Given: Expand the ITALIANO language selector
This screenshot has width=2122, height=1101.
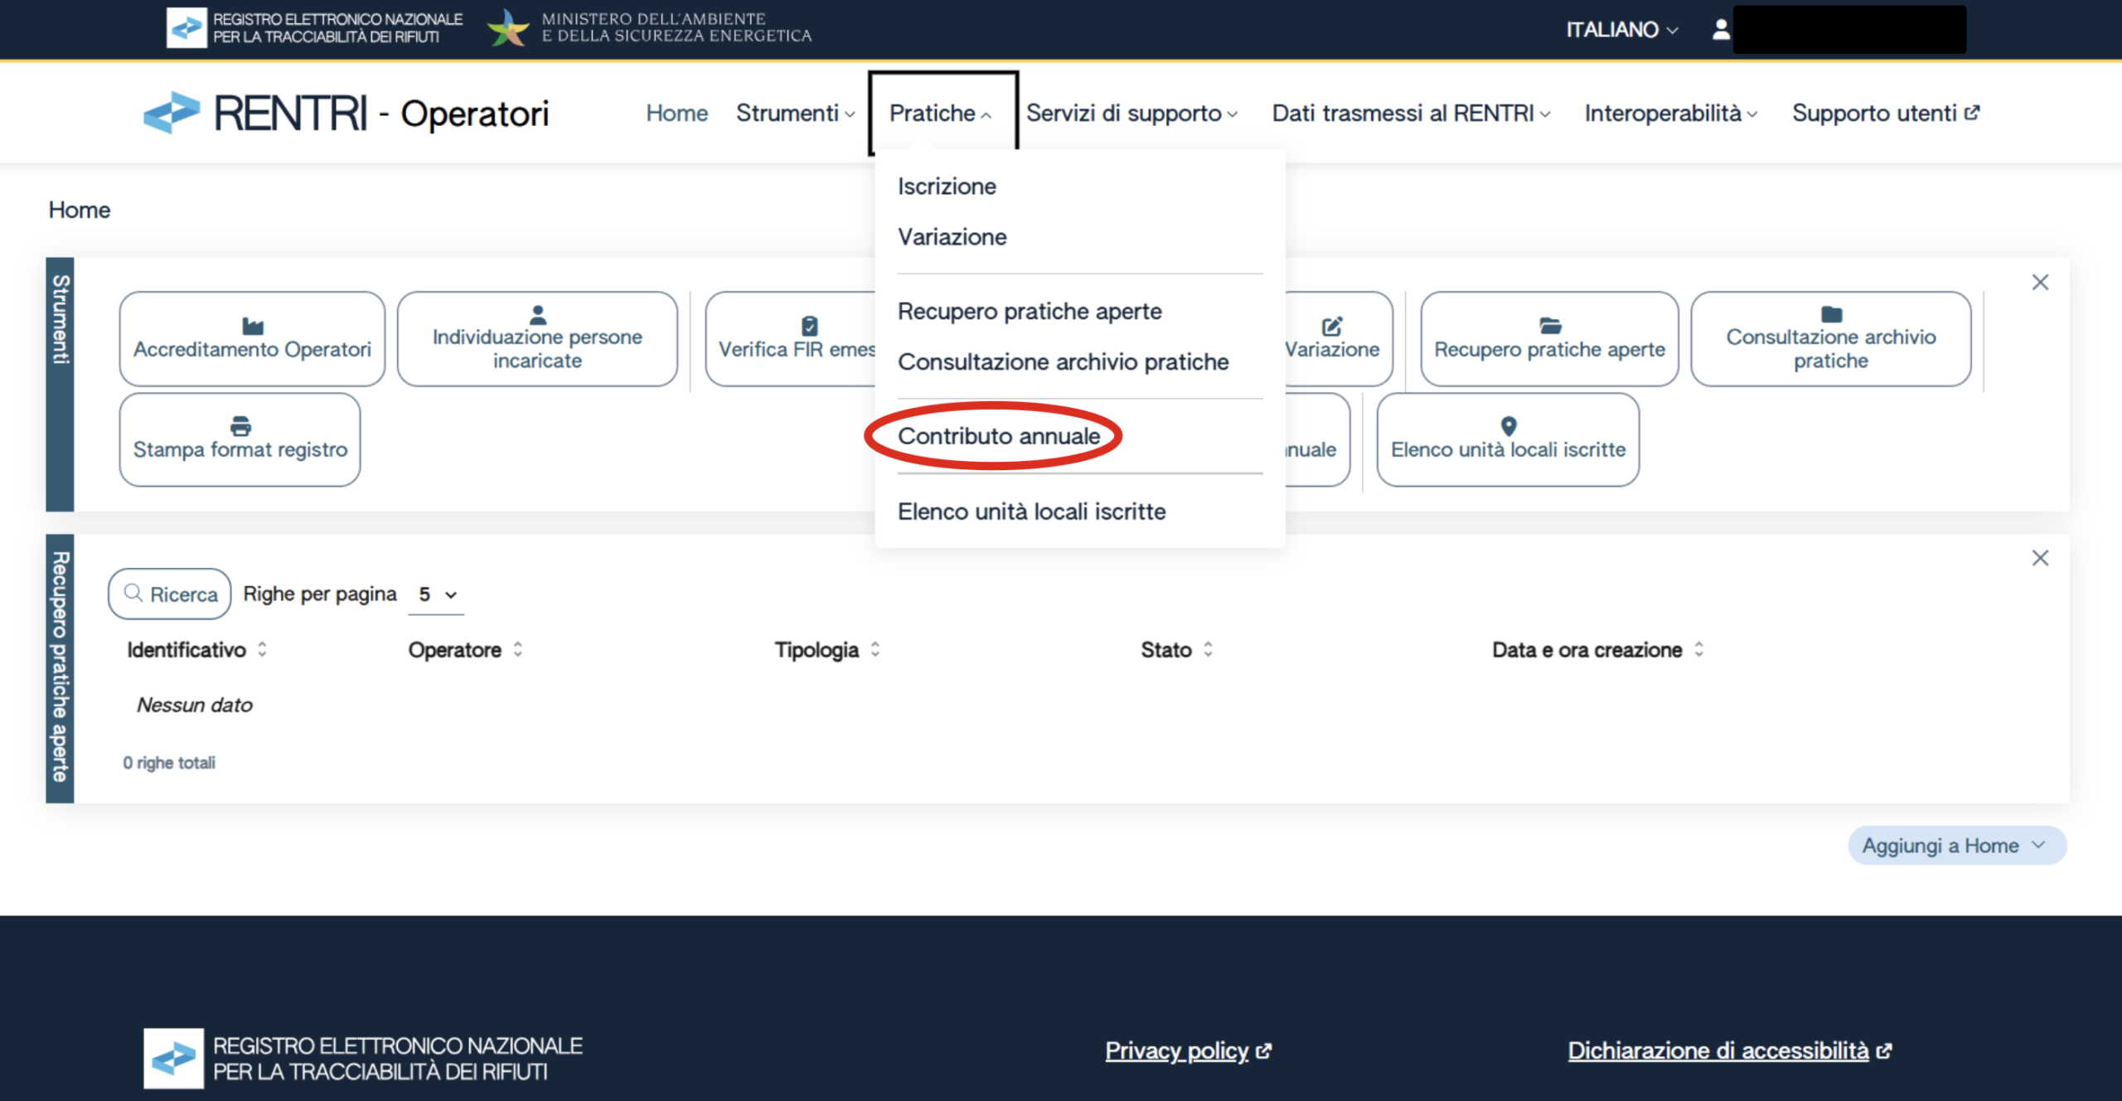Looking at the screenshot, I should pos(1621,30).
